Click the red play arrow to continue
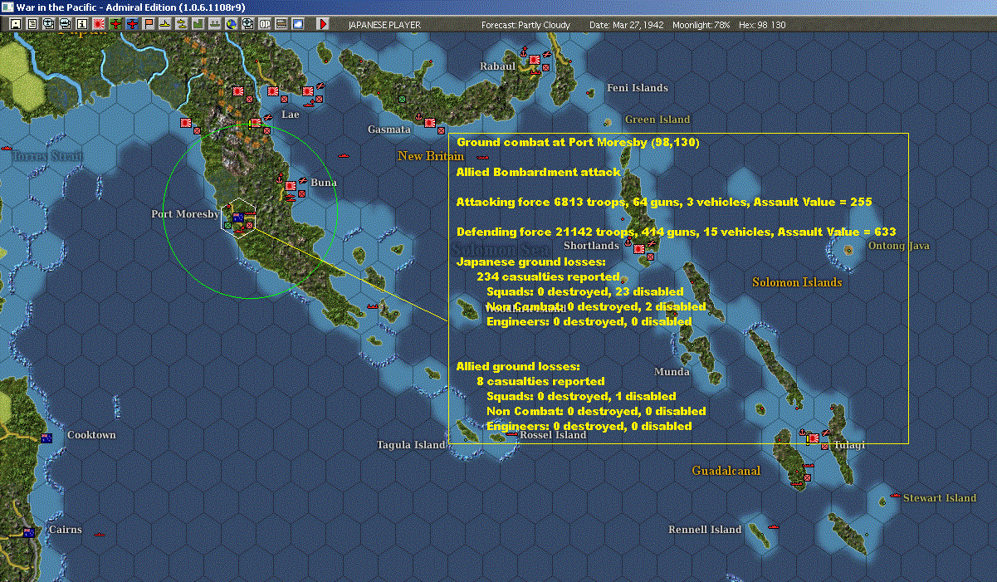The image size is (997, 582). click(323, 24)
